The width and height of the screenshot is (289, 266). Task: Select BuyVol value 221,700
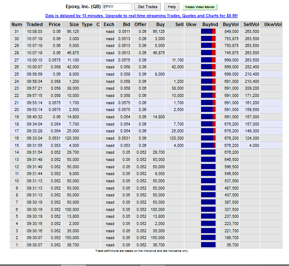point(231,231)
